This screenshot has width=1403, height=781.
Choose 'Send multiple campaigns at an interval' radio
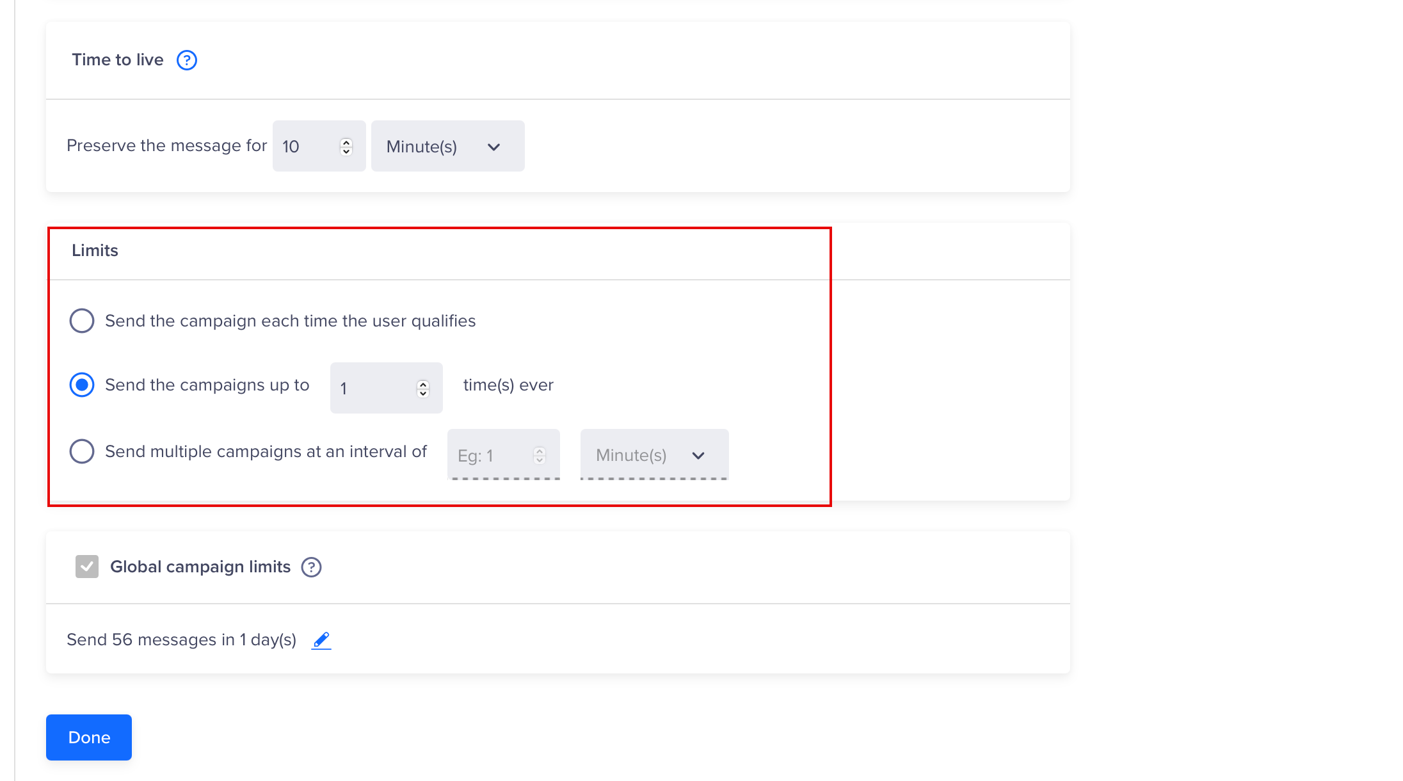click(82, 451)
